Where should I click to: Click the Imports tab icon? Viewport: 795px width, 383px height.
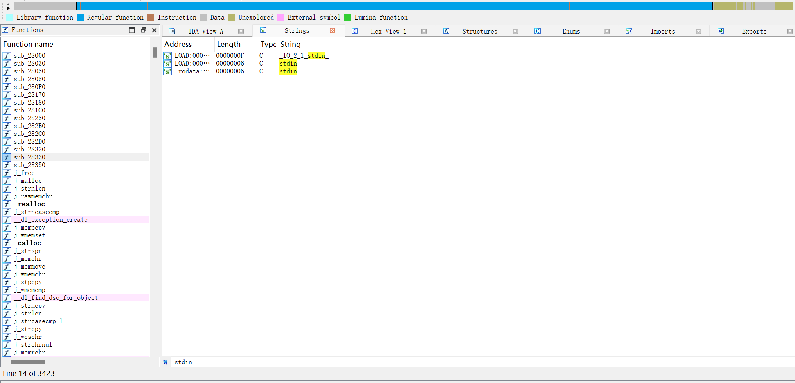(x=629, y=31)
